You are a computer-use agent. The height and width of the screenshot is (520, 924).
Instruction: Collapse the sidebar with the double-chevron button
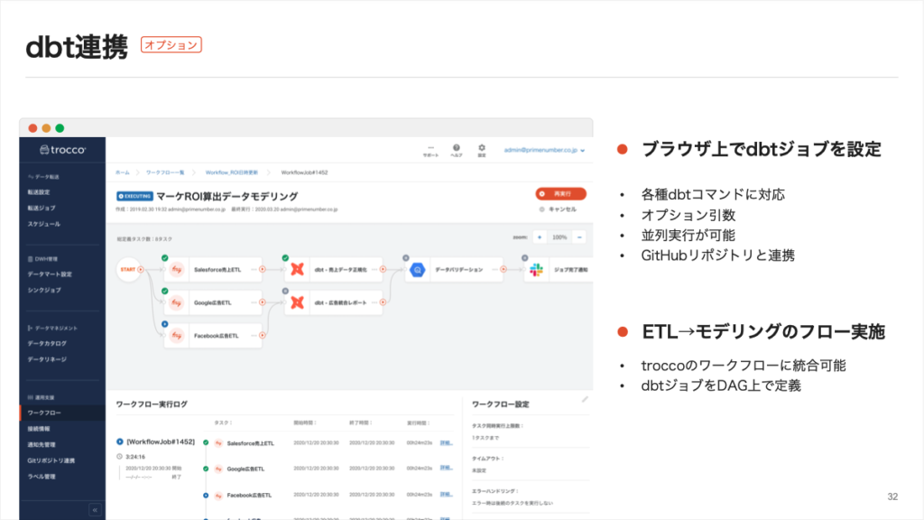click(95, 510)
